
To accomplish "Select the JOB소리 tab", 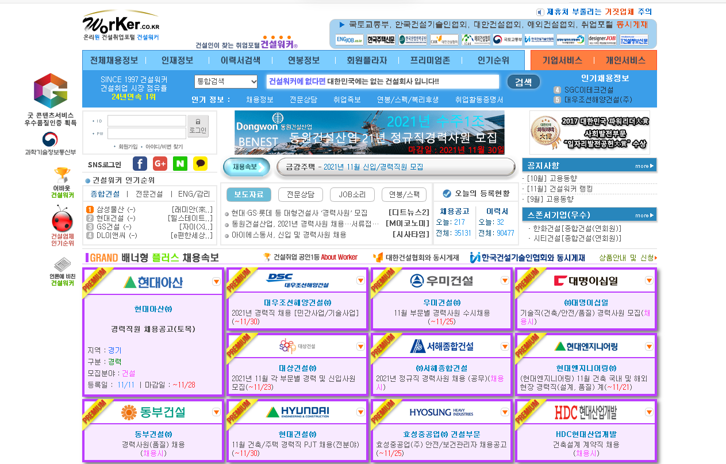I will coord(352,194).
